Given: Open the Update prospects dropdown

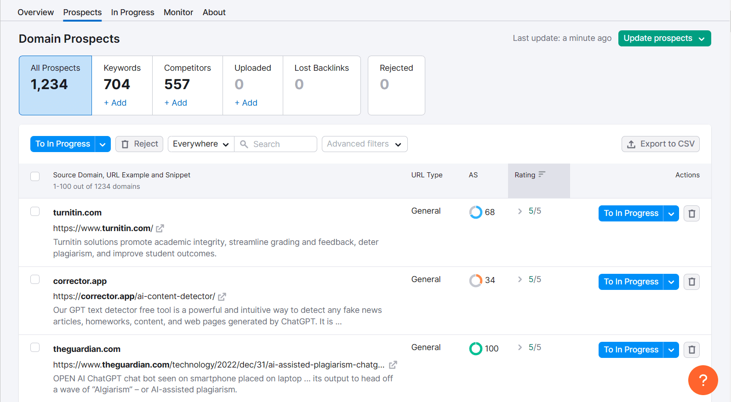Looking at the screenshot, I should 665,39.
